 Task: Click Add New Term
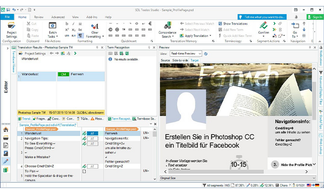coord(231,30)
